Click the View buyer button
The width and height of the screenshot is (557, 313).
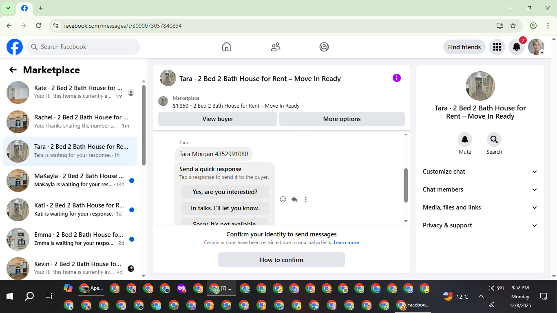pos(218,119)
